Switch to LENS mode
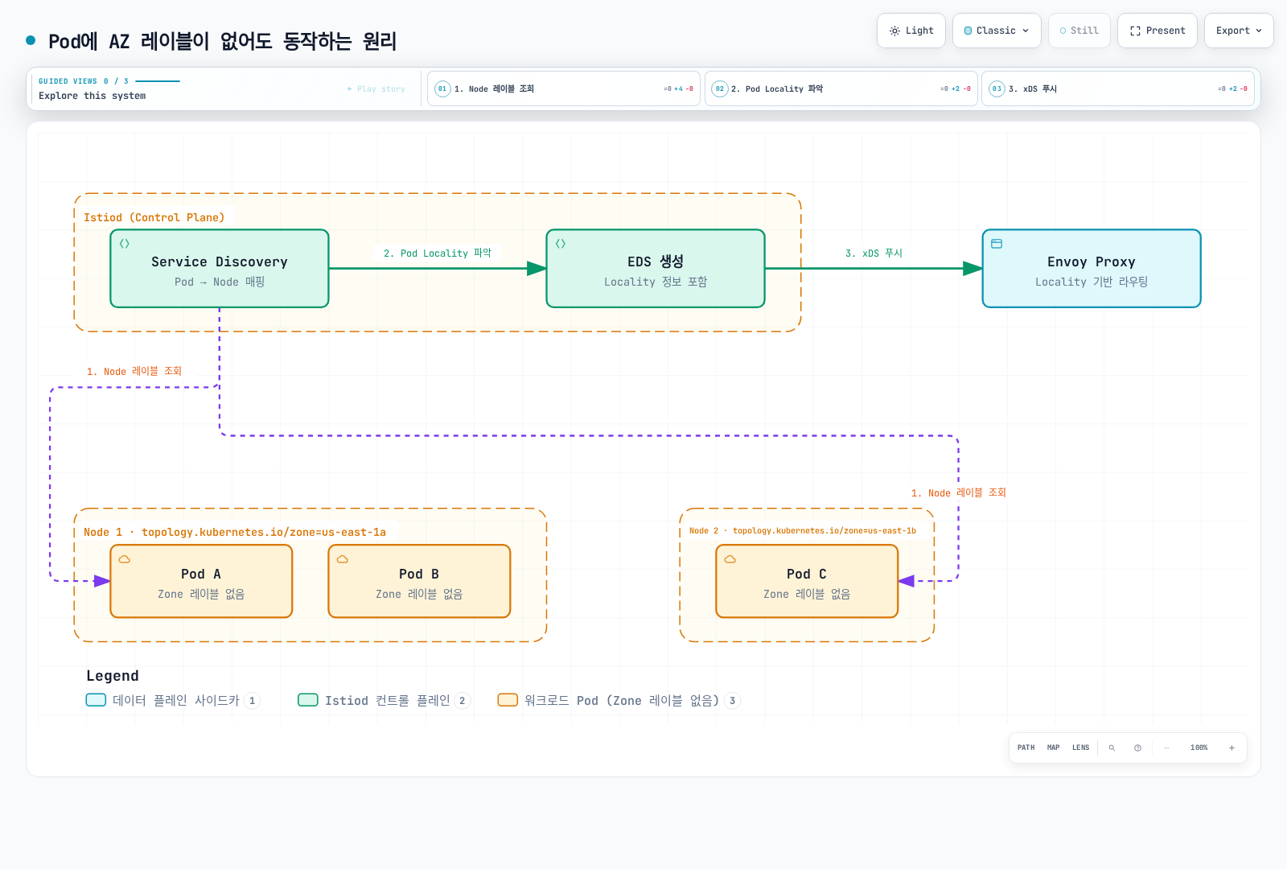The width and height of the screenshot is (1287, 869). (1080, 748)
